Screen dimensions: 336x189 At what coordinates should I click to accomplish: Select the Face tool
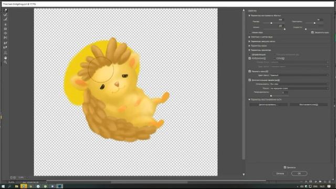pyautogui.click(x=6, y=52)
